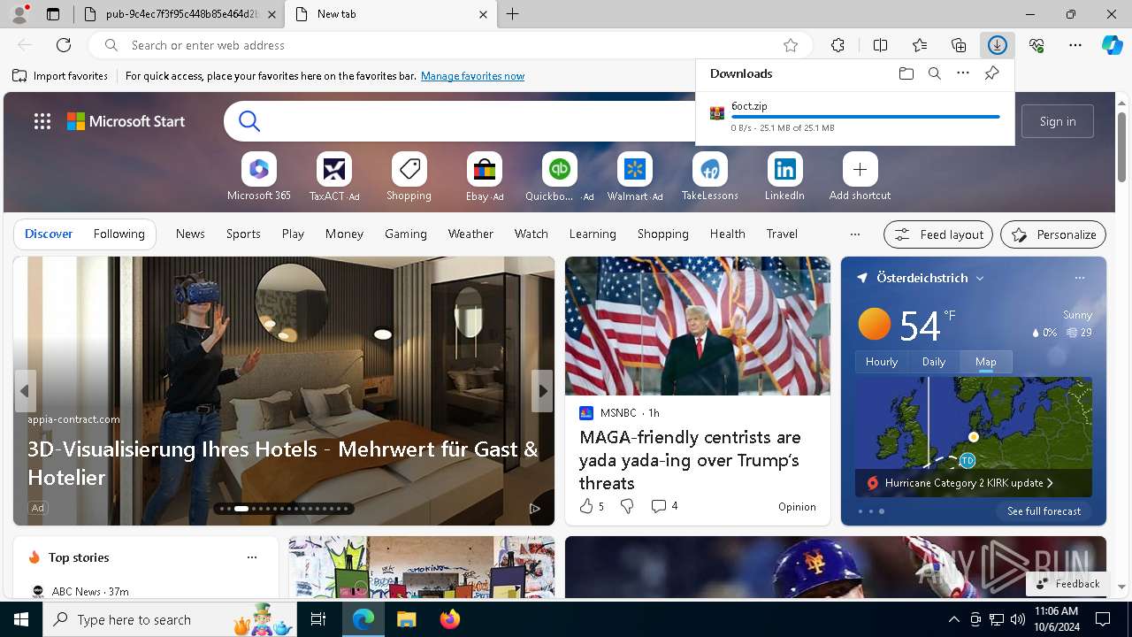Open the Microsoft Start app launcher grid

click(42, 121)
